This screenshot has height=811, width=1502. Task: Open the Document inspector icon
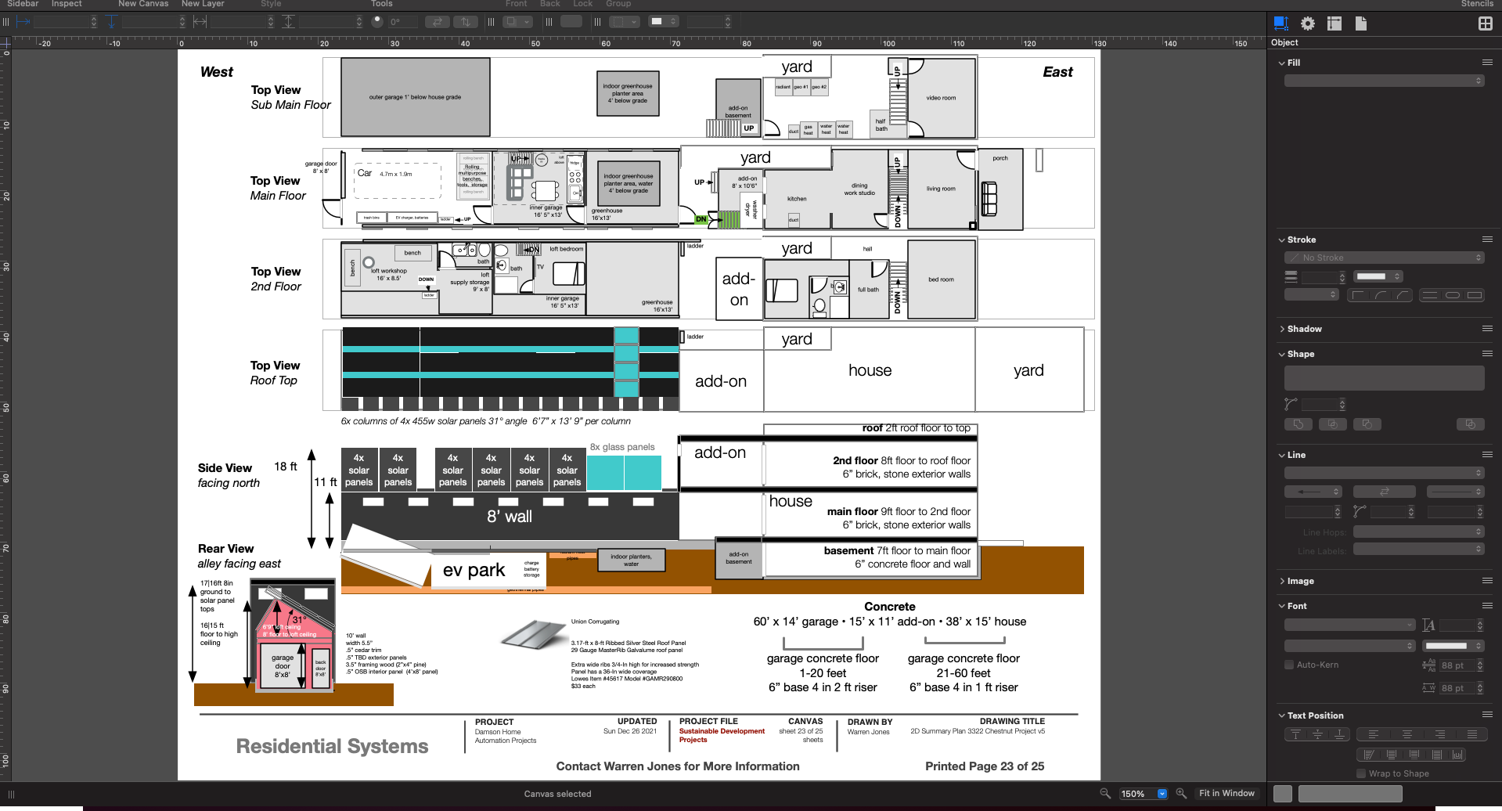click(1360, 23)
